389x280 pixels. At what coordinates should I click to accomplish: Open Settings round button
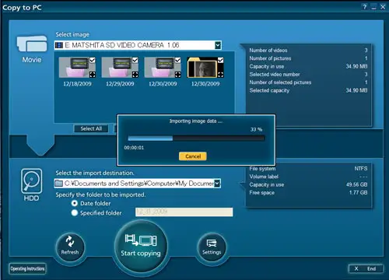212,247
